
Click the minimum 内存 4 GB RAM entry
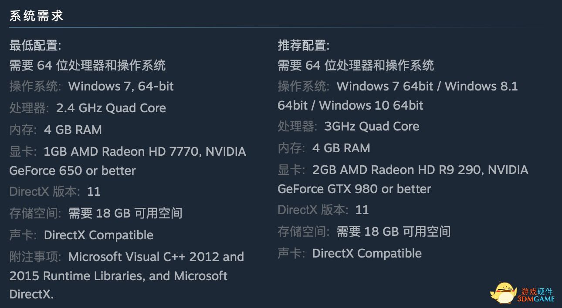pyautogui.click(x=55, y=130)
